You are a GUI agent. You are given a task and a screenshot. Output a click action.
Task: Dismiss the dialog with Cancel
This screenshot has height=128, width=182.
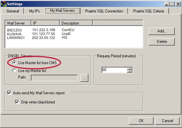pos(167,121)
